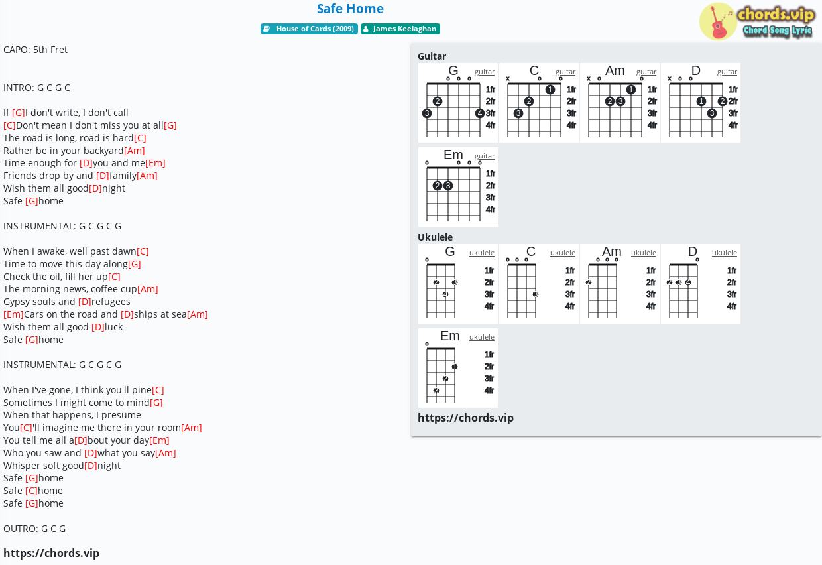The width and height of the screenshot is (822, 565).
Task: Click the [D] chord before "family"
Action: [x=103, y=176]
